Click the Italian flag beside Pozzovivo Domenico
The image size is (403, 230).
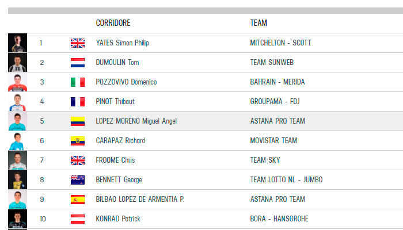tap(78, 82)
